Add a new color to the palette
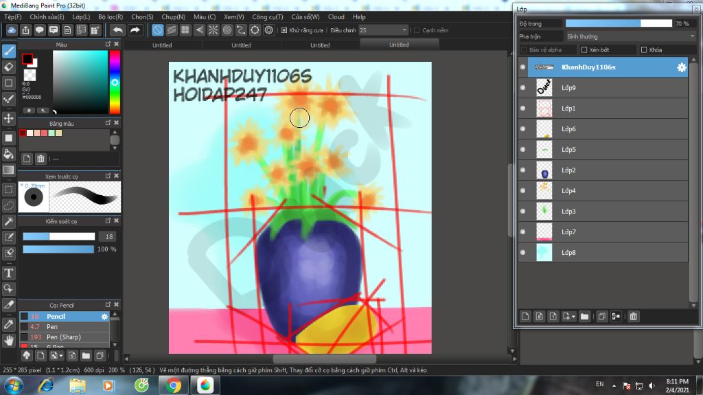 27,159
